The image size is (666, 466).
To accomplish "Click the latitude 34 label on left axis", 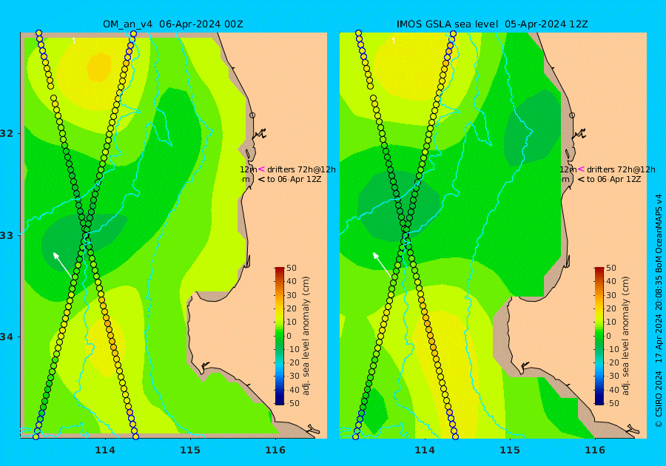I will tap(7, 337).
